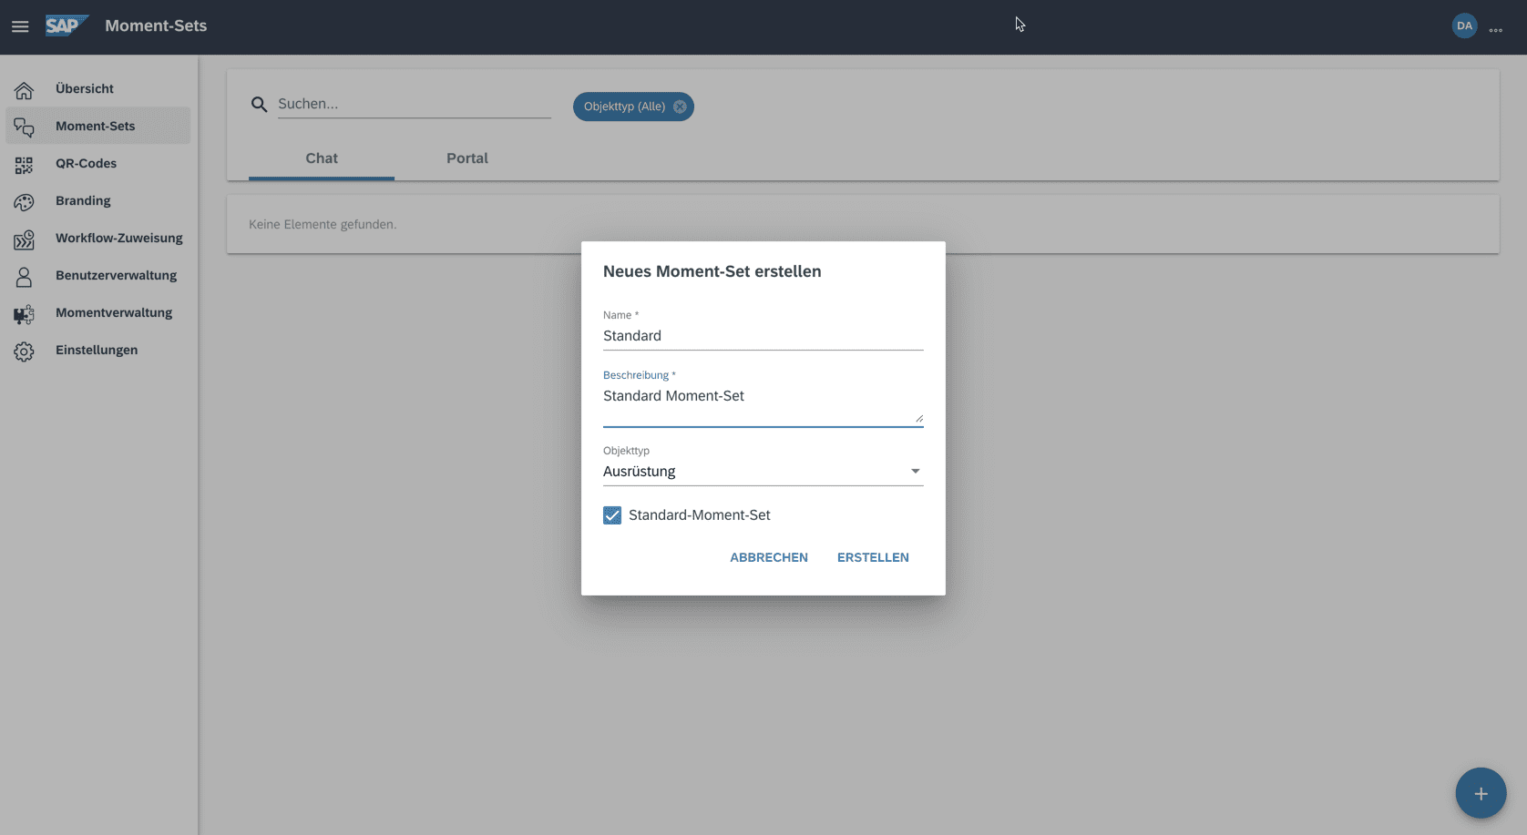This screenshot has height=835, width=1527.
Task: Switch to the Chat tab
Action: [x=322, y=158]
